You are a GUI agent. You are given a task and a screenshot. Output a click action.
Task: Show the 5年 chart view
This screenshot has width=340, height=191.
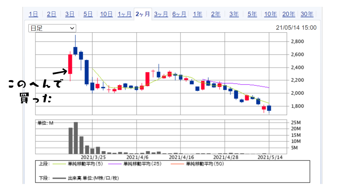point(252,14)
